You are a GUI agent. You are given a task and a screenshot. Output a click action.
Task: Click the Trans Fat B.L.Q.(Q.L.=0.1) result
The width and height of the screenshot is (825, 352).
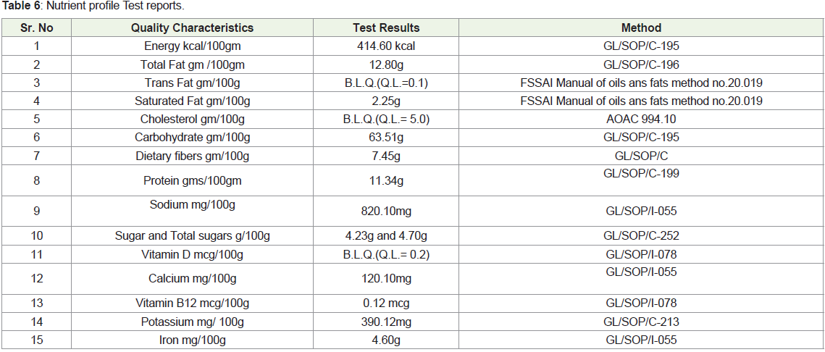[385, 83]
